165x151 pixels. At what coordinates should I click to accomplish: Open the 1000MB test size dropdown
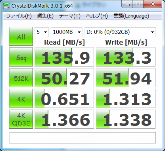(67, 32)
